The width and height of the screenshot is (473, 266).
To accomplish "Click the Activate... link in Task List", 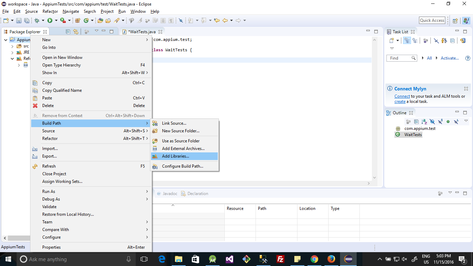I will point(449,58).
